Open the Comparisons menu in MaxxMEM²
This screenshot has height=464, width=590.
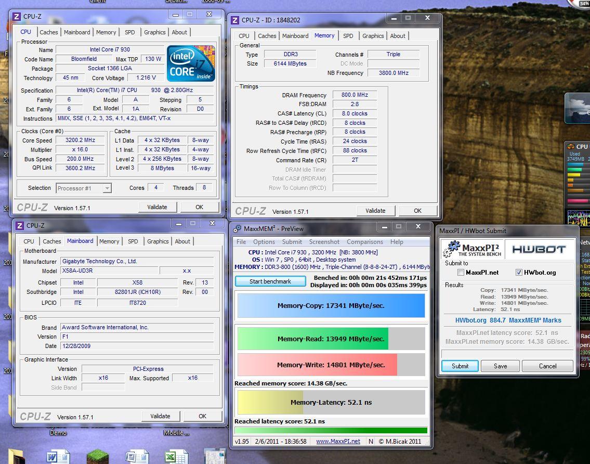(365, 242)
